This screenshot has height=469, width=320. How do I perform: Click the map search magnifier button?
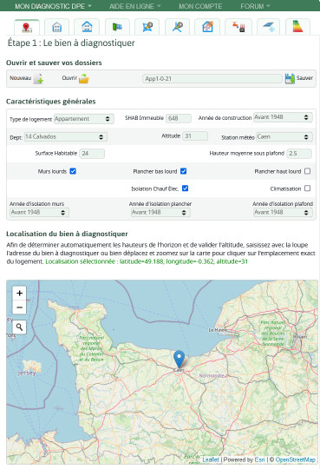[x=19, y=327]
